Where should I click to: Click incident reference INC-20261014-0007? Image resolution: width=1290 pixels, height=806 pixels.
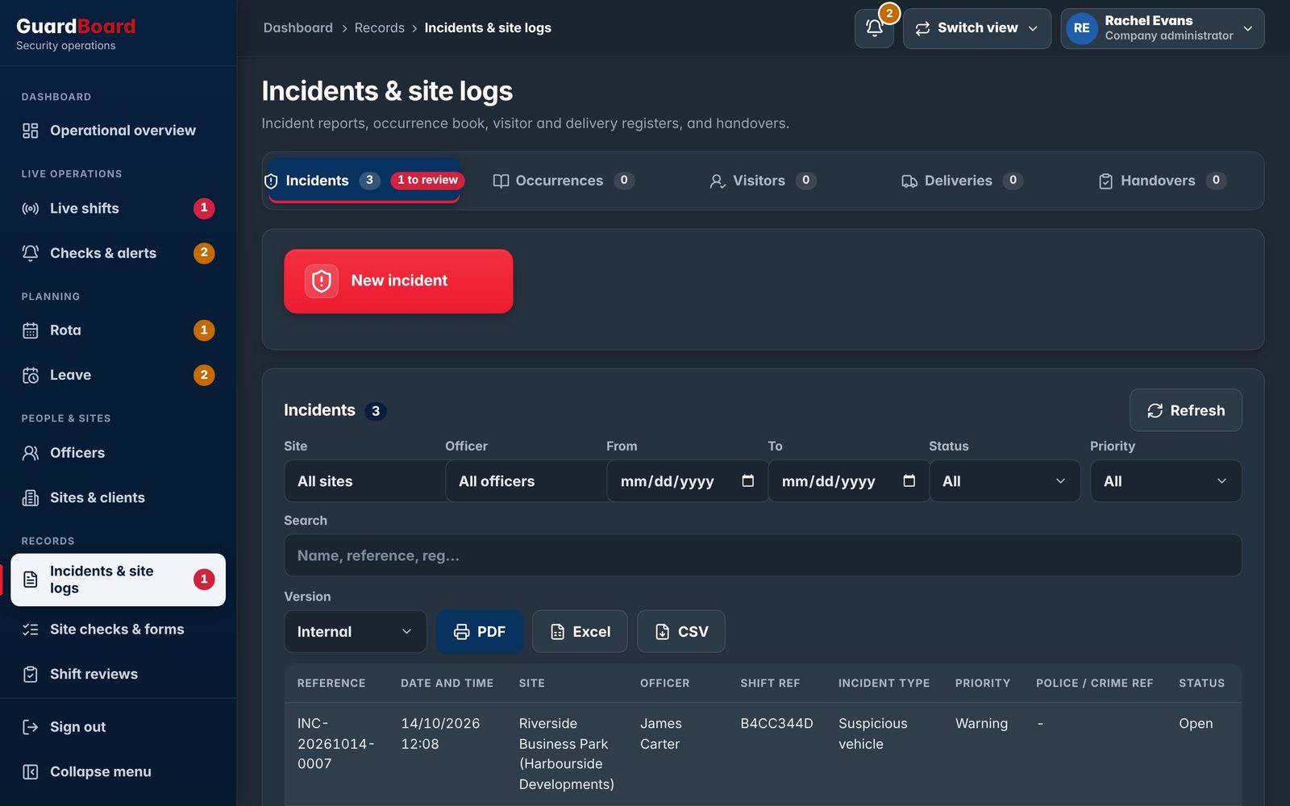pos(336,744)
